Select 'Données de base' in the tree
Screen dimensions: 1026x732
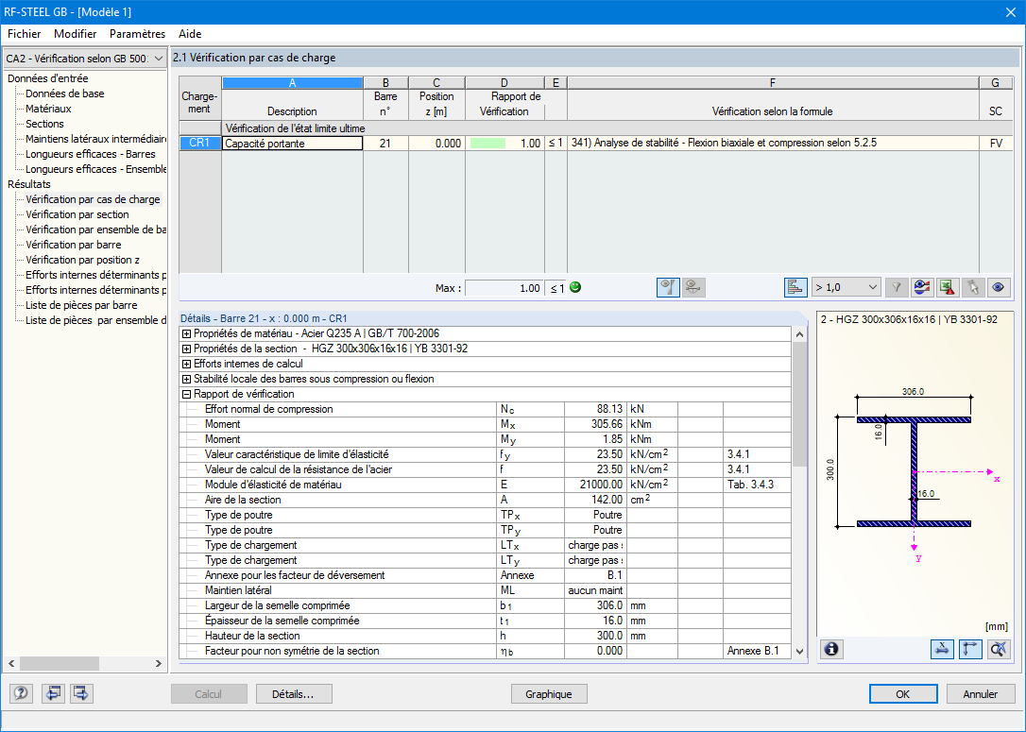(65, 94)
